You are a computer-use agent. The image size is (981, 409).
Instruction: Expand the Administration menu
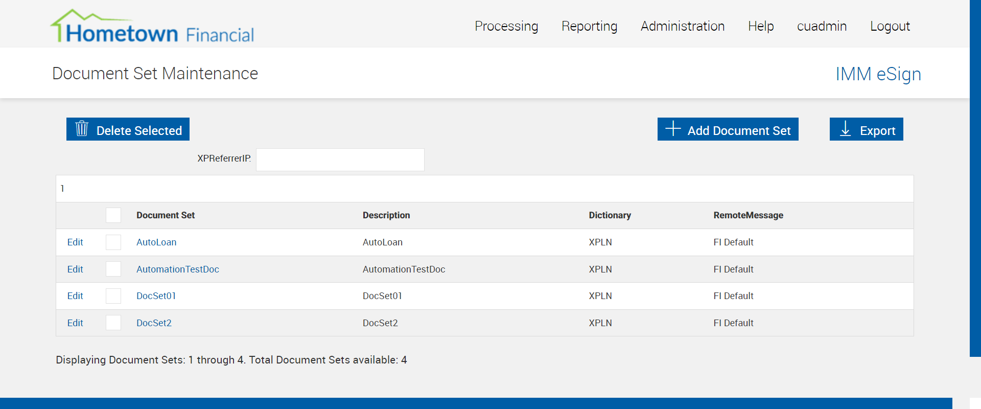[x=683, y=26]
